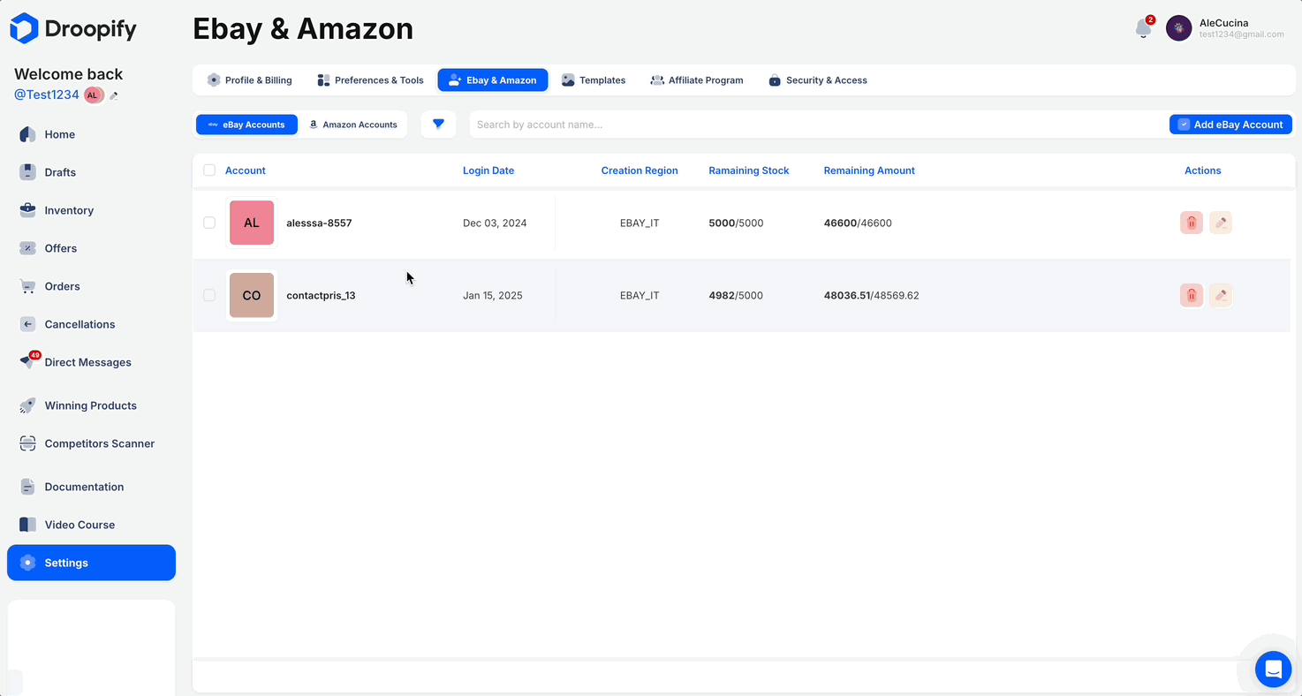View Orders
1302x696 pixels.
point(91,286)
